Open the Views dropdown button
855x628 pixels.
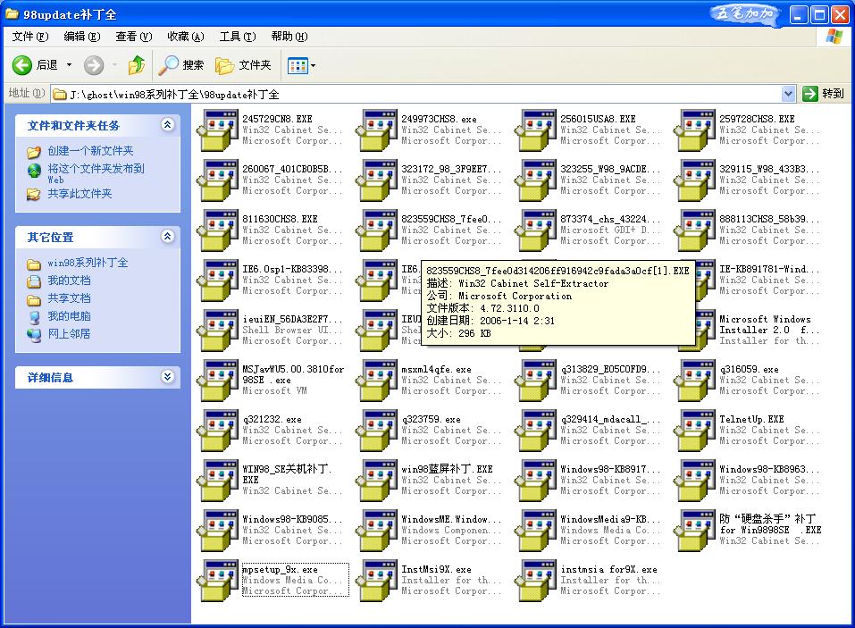coord(301,66)
